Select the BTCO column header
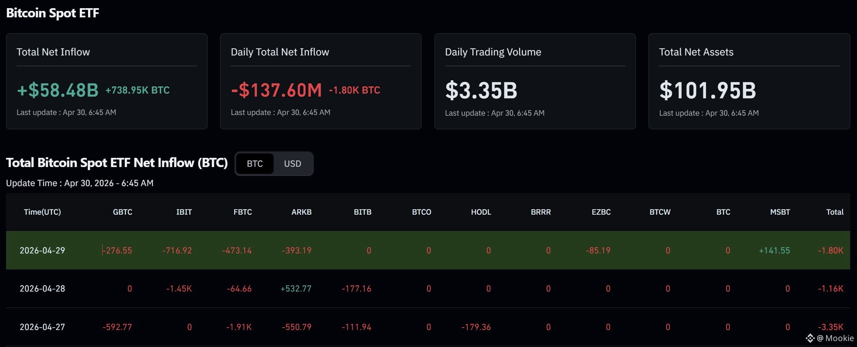The width and height of the screenshot is (857, 347). (x=422, y=212)
